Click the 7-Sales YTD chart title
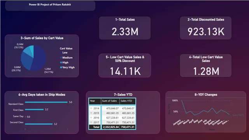Screen dimensions: 249x140 click(x=123, y=94)
